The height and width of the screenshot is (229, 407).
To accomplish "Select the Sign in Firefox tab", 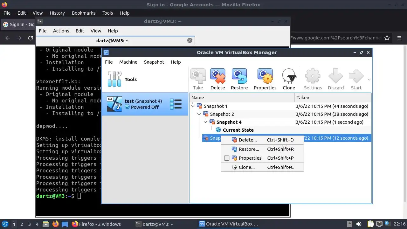I will click(18, 24).
